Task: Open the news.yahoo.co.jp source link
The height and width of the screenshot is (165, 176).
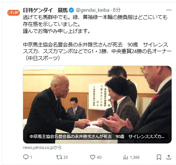Action: coord(42,147)
